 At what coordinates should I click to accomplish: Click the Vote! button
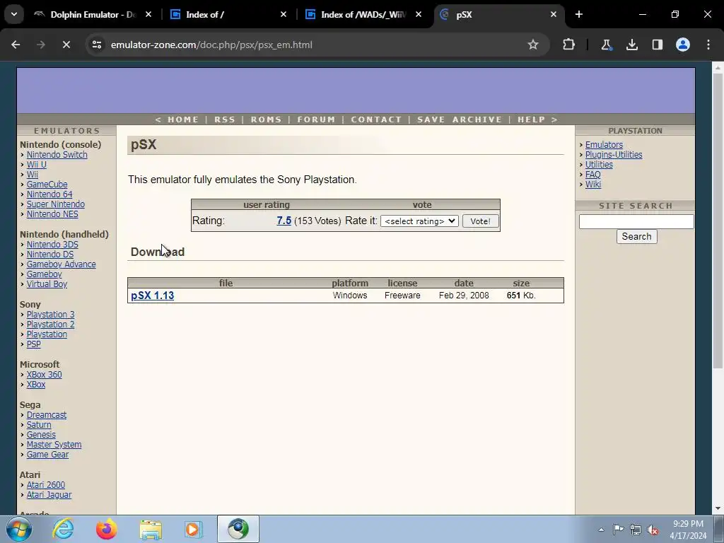[x=480, y=221]
